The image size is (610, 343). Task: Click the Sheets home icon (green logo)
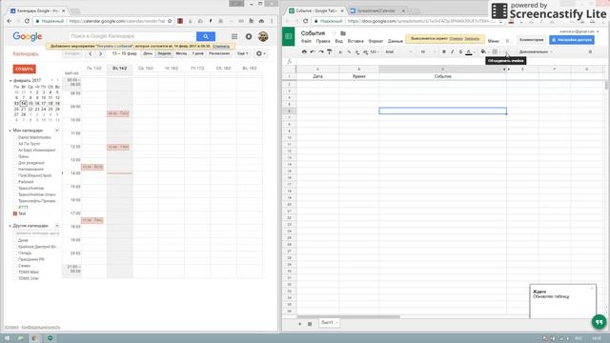288,36
